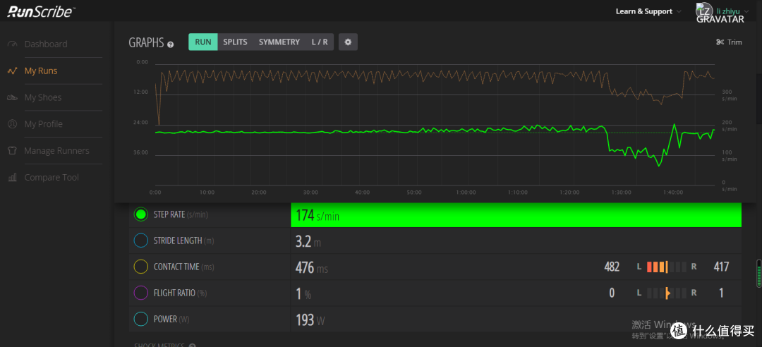762x347 pixels.
Task: Click the 482 left contact time value
Action: click(611, 267)
